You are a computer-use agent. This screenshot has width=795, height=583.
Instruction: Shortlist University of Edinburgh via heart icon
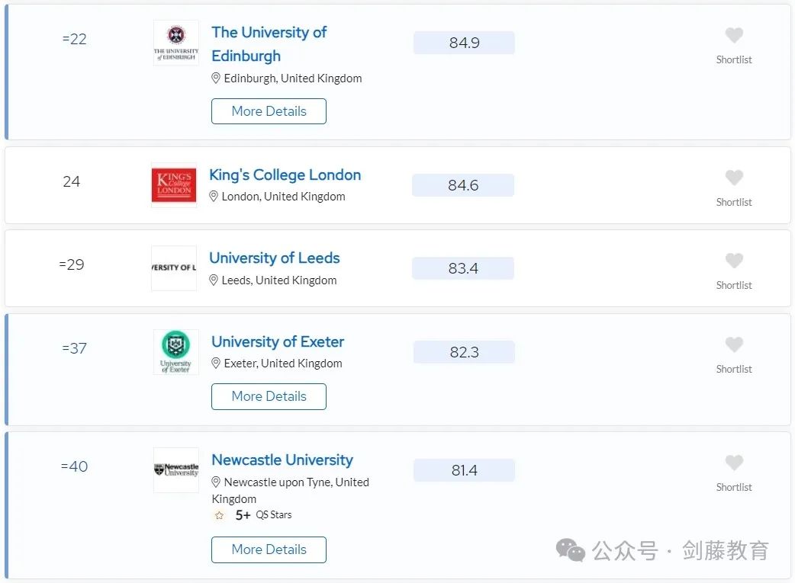click(x=734, y=36)
